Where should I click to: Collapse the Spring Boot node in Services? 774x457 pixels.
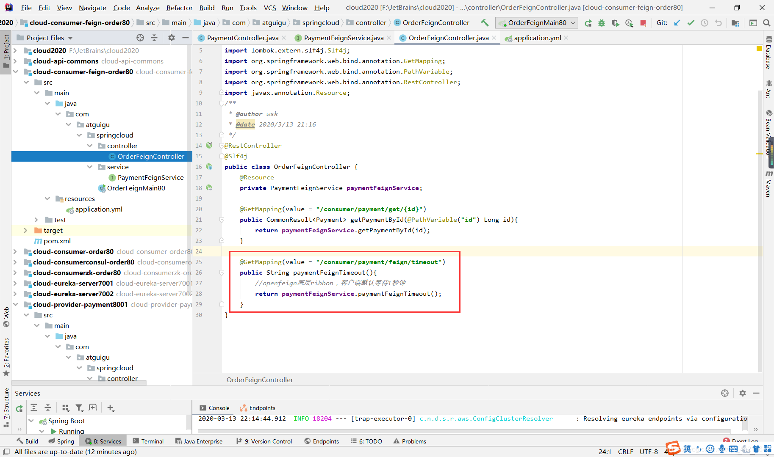click(31, 421)
